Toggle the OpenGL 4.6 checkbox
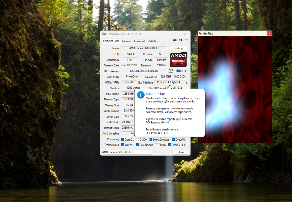Screen dimensions: 292x202 point(169,145)
